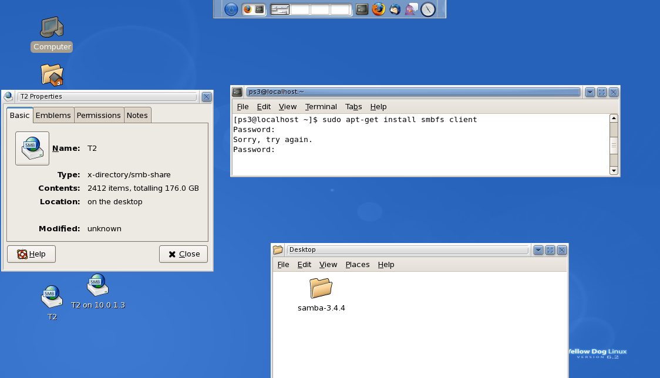Maximize the terminal window

tap(602, 92)
